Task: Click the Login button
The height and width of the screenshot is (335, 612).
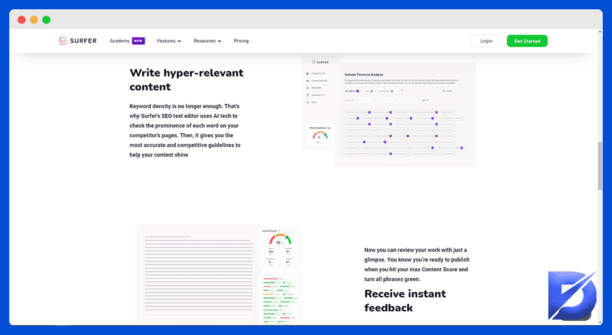Action: coord(487,41)
